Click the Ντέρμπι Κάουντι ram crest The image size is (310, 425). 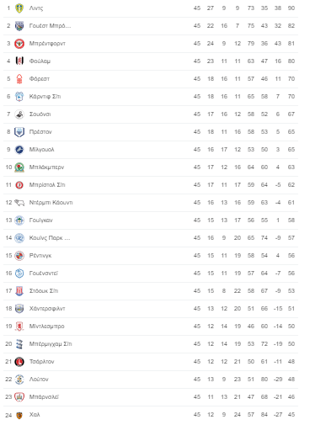[19, 203]
